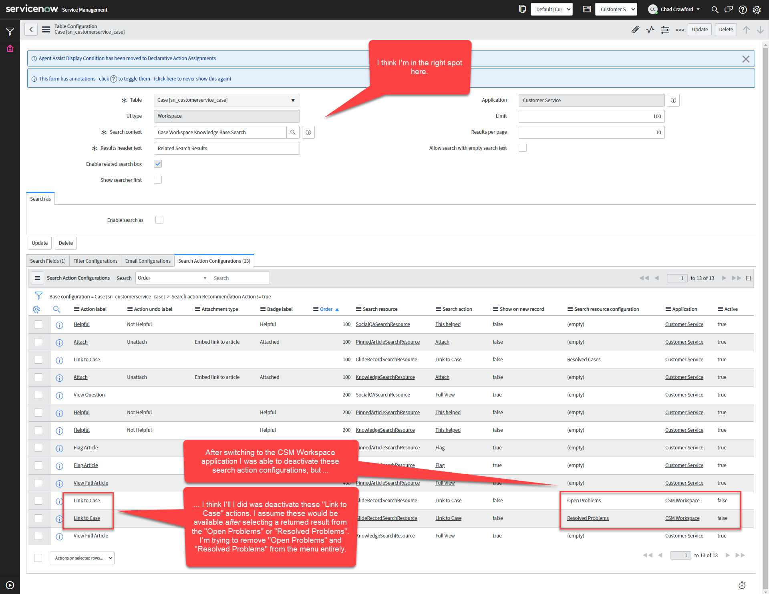Preview the Search context record info icon
The height and width of the screenshot is (594, 769).
pos(308,132)
